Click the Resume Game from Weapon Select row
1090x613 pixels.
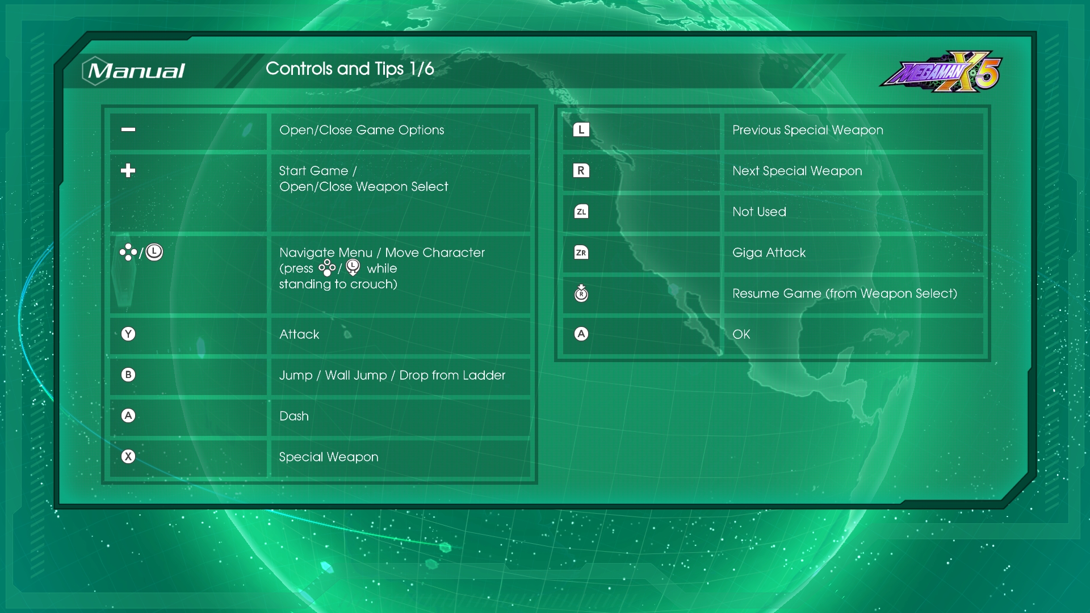[x=844, y=293]
